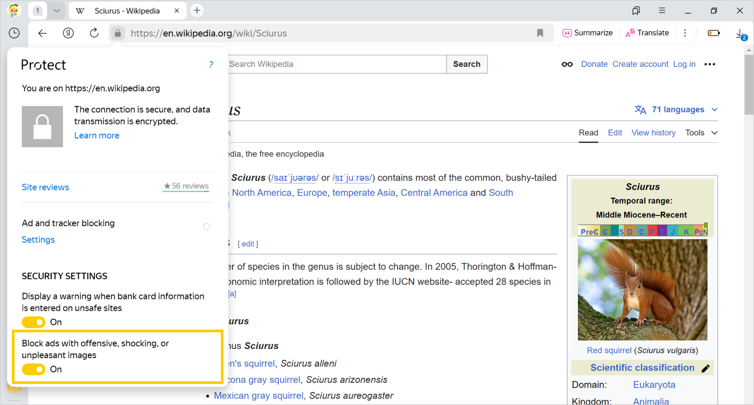Expand the 71 languages dropdown
Image resolution: width=754 pixels, height=405 pixels.
[x=677, y=109]
